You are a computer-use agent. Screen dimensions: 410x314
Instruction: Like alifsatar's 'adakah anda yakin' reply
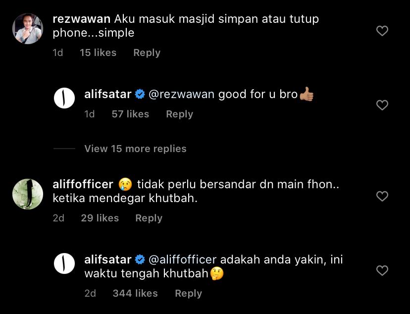click(382, 270)
